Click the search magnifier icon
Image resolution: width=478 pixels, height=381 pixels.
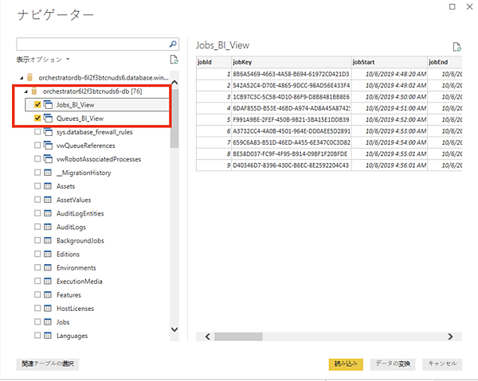click(172, 45)
